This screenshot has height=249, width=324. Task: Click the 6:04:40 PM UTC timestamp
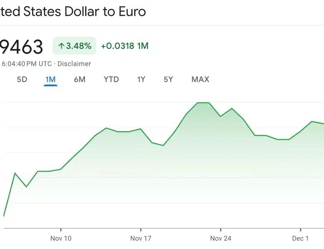pyautogui.click(x=27, y=64)
